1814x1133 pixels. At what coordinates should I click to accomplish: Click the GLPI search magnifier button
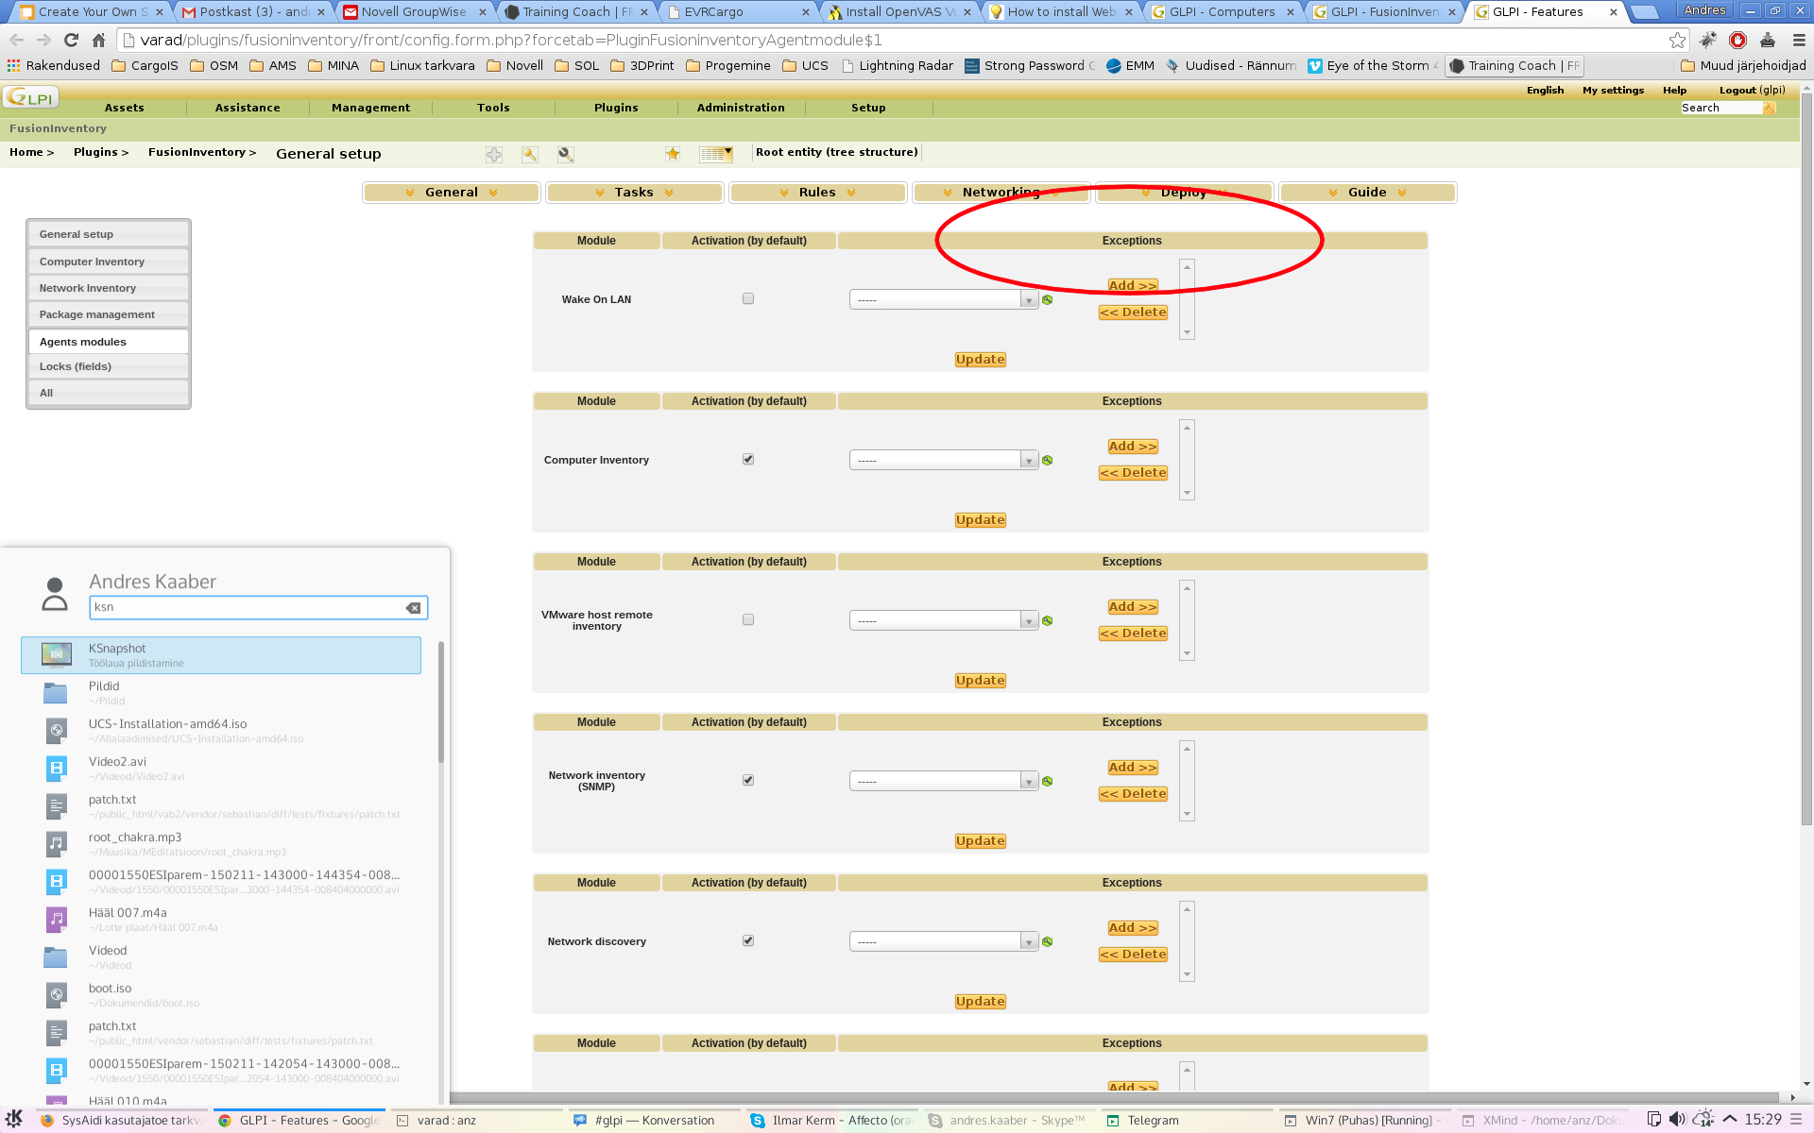tap(1770, 108)
